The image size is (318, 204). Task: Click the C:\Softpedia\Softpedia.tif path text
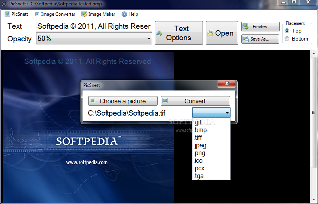click(127, 113)
